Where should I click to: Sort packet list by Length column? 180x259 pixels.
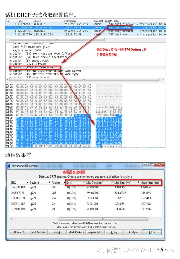(x=109, y=21)
